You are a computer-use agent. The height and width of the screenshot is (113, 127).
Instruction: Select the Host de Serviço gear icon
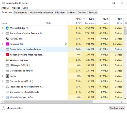[x=7, y=97]
